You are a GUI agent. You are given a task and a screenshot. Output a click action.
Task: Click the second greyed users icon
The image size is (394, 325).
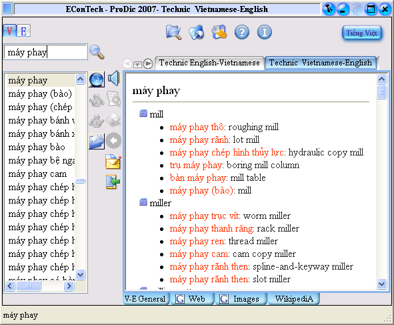point(97,121)
